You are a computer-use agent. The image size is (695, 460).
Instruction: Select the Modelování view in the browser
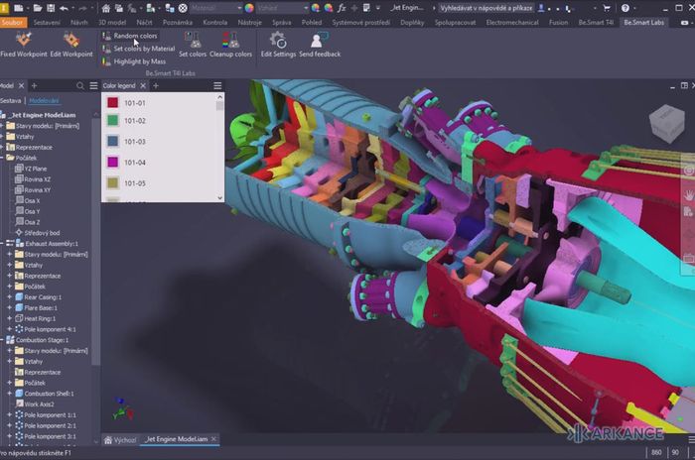(43, 100)
